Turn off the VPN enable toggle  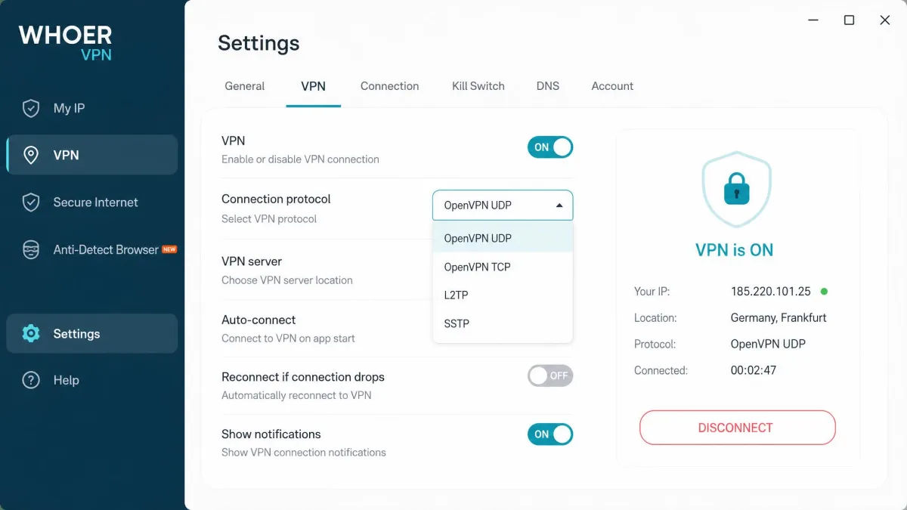coord(550,147)
